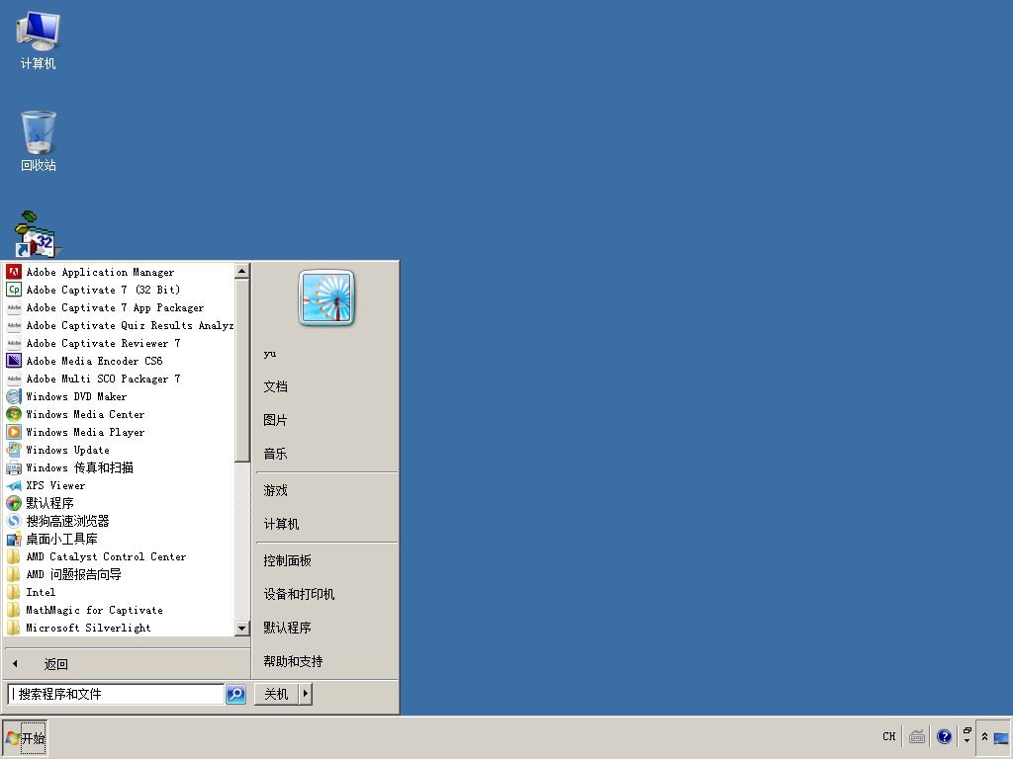Open Adobe Captivate Reviewer 7 icon
Viewport: 1013px width, 759px height.
click(14, 343)
